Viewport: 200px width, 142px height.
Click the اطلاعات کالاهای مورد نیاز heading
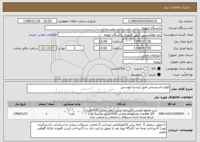(x=174, y=97)
